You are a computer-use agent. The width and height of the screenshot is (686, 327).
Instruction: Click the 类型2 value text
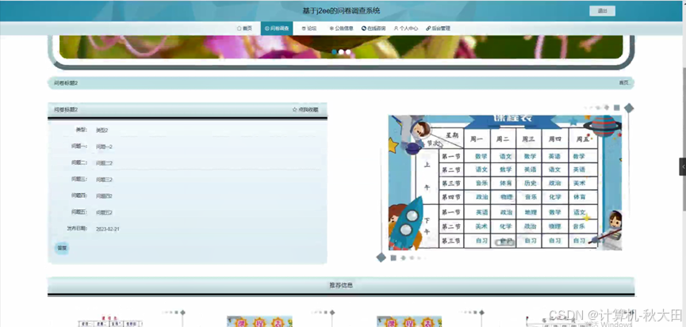click(x=102, y=130)
